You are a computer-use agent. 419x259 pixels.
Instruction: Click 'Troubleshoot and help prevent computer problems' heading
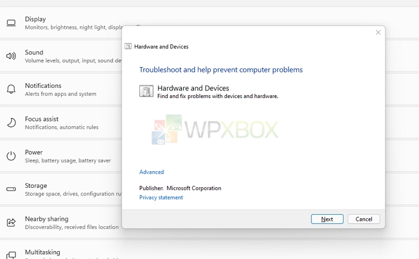click(x=221, y=70)
